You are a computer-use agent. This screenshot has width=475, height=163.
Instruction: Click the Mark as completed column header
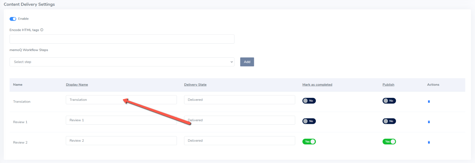point(317,85)
